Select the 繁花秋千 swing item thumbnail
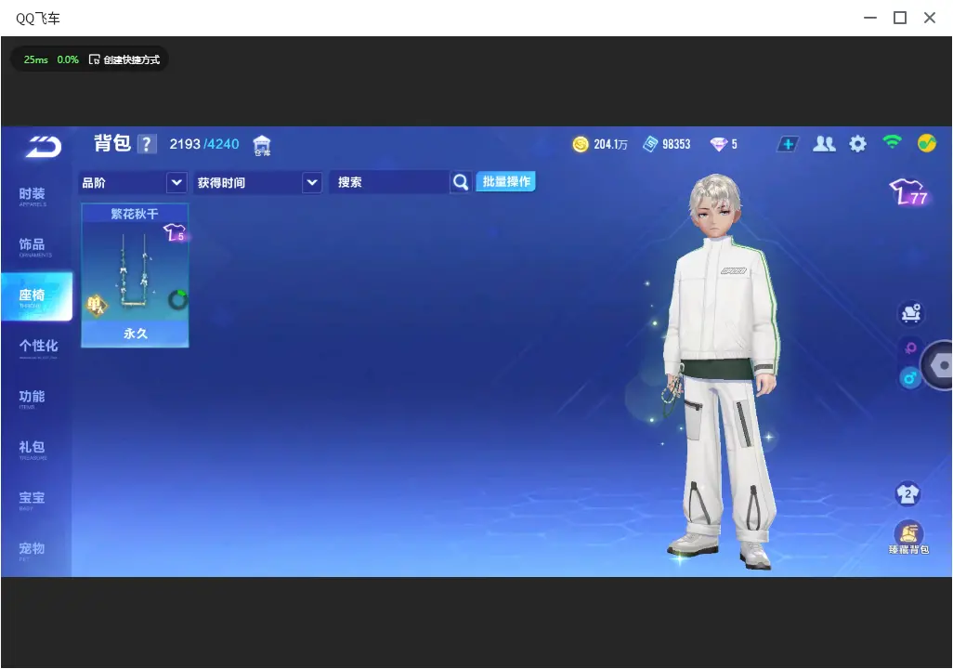This screenshot has width=953, height=669. (x=135, y=275)
